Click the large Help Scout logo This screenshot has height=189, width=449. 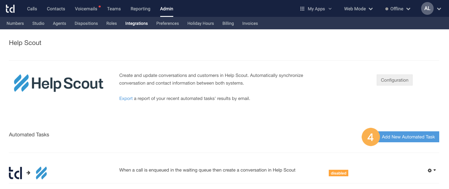tap(59, 83)
